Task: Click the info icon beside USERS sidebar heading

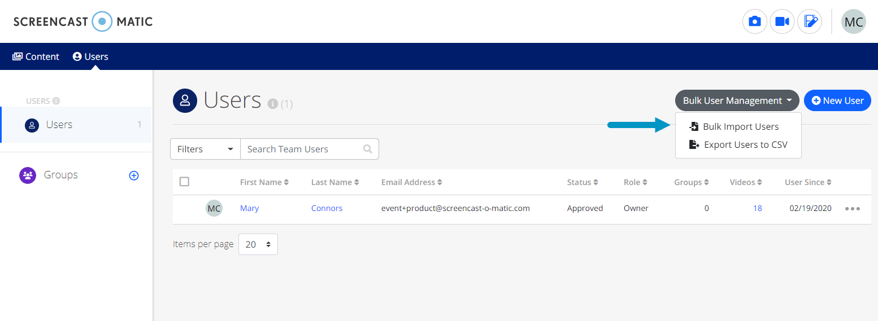Action: [x=56, y=101]
